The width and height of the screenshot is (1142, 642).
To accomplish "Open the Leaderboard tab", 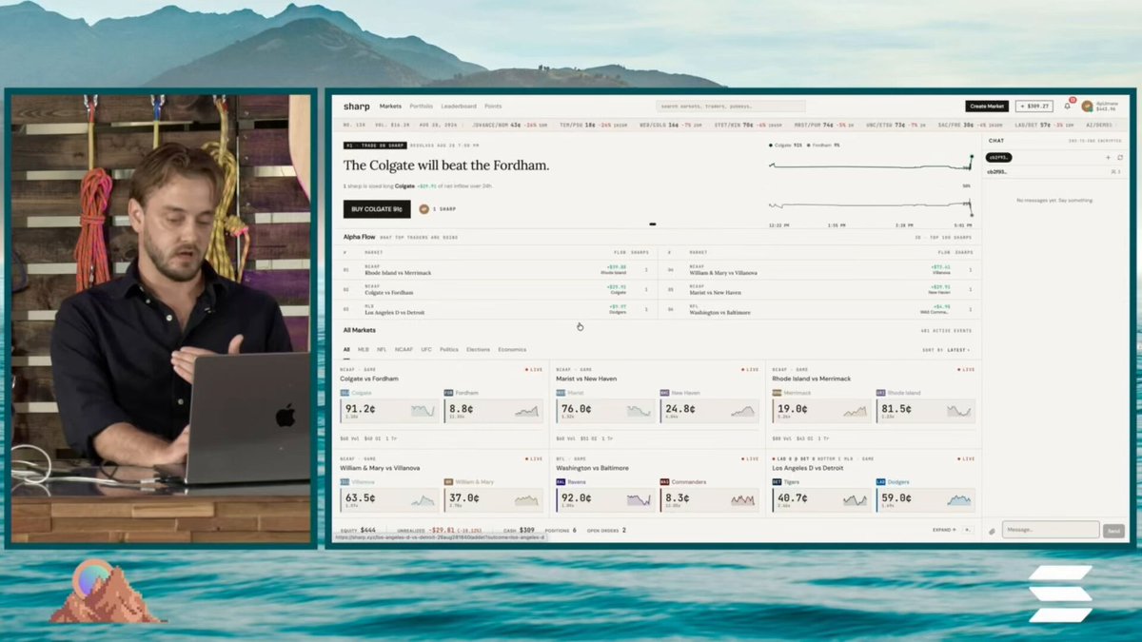I will pyautogui.click(x=459, y=107).
